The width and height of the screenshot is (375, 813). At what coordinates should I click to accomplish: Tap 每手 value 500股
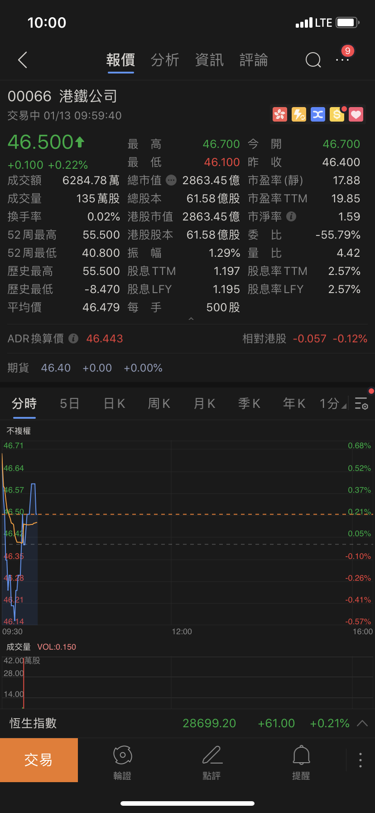[223, 307]
